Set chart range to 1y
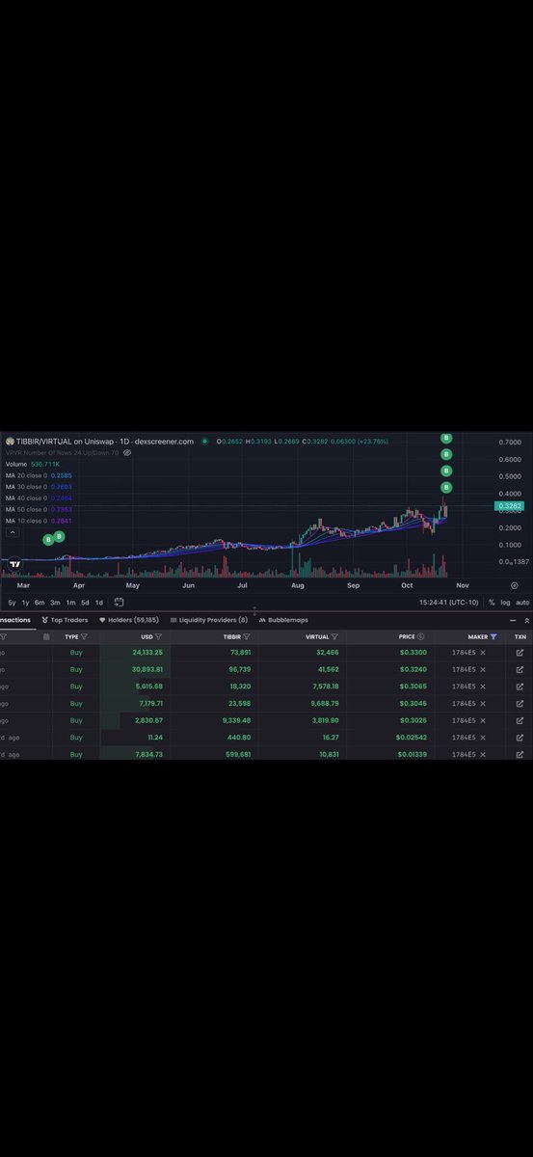This screenshot has height=1157, width=533. [25, 602]
